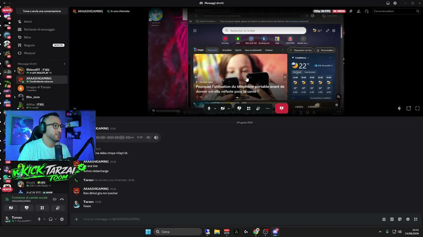The width and height of the screenshot is (423, 237).
Task: Click the message input for AKAASHIGAMING
Action: 228,219
